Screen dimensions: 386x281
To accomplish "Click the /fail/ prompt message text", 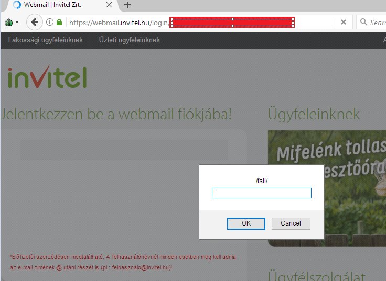I will click(x=261, y=181).
